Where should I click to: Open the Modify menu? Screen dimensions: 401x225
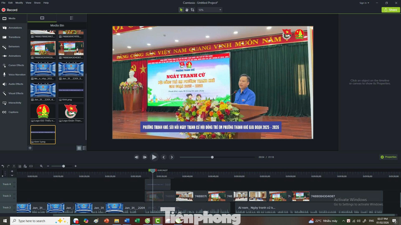(19, 3)
